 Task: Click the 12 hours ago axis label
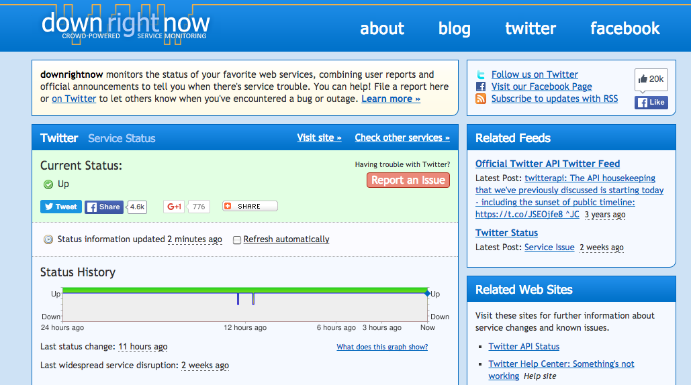245,328
